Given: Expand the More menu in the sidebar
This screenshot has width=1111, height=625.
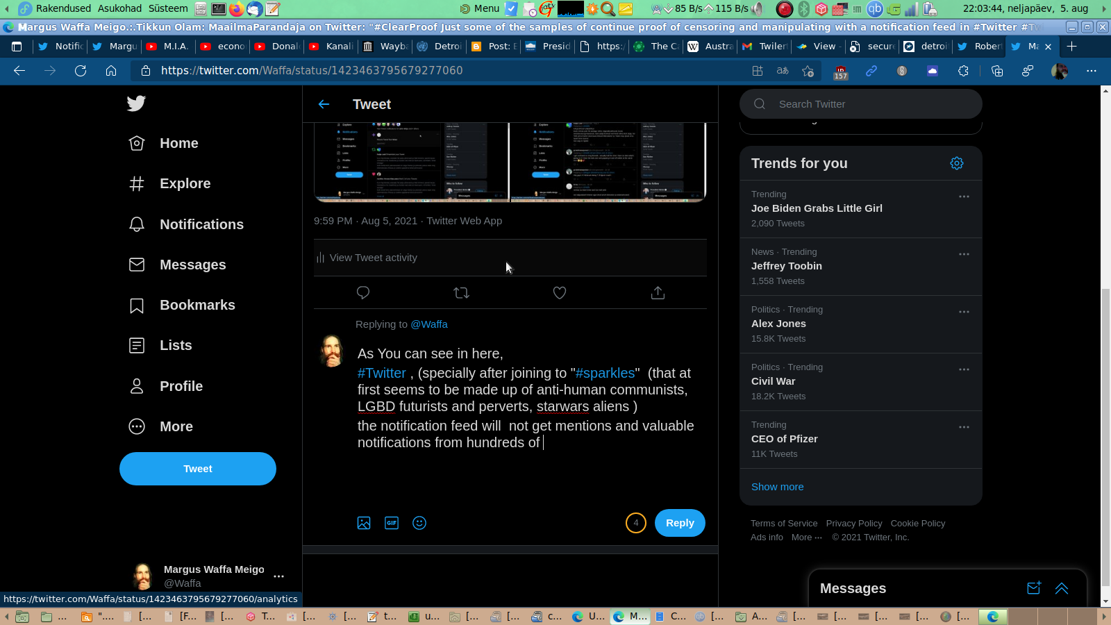Looking at the screenshot, I should coord(161,426).
